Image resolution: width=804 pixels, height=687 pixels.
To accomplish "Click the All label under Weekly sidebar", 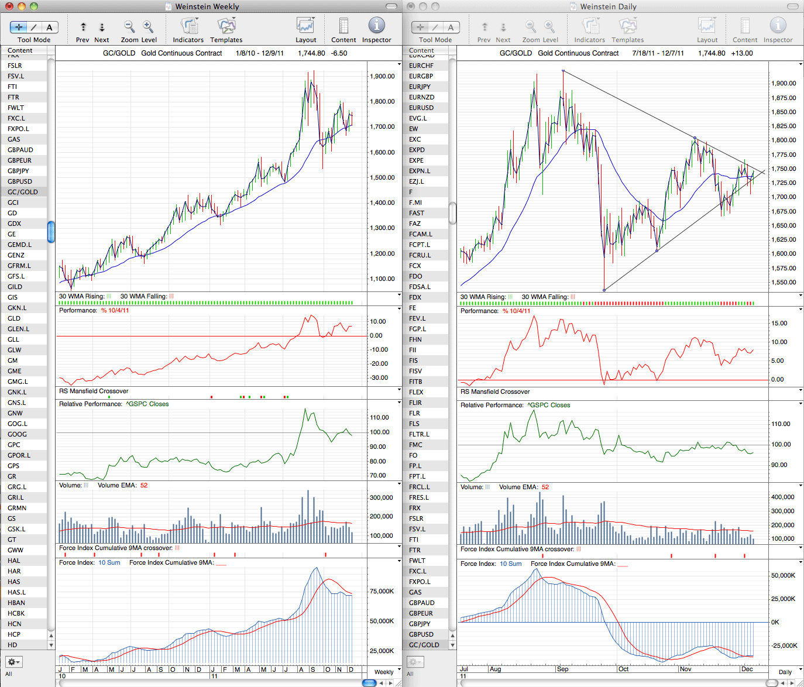I will pos(9,674).
